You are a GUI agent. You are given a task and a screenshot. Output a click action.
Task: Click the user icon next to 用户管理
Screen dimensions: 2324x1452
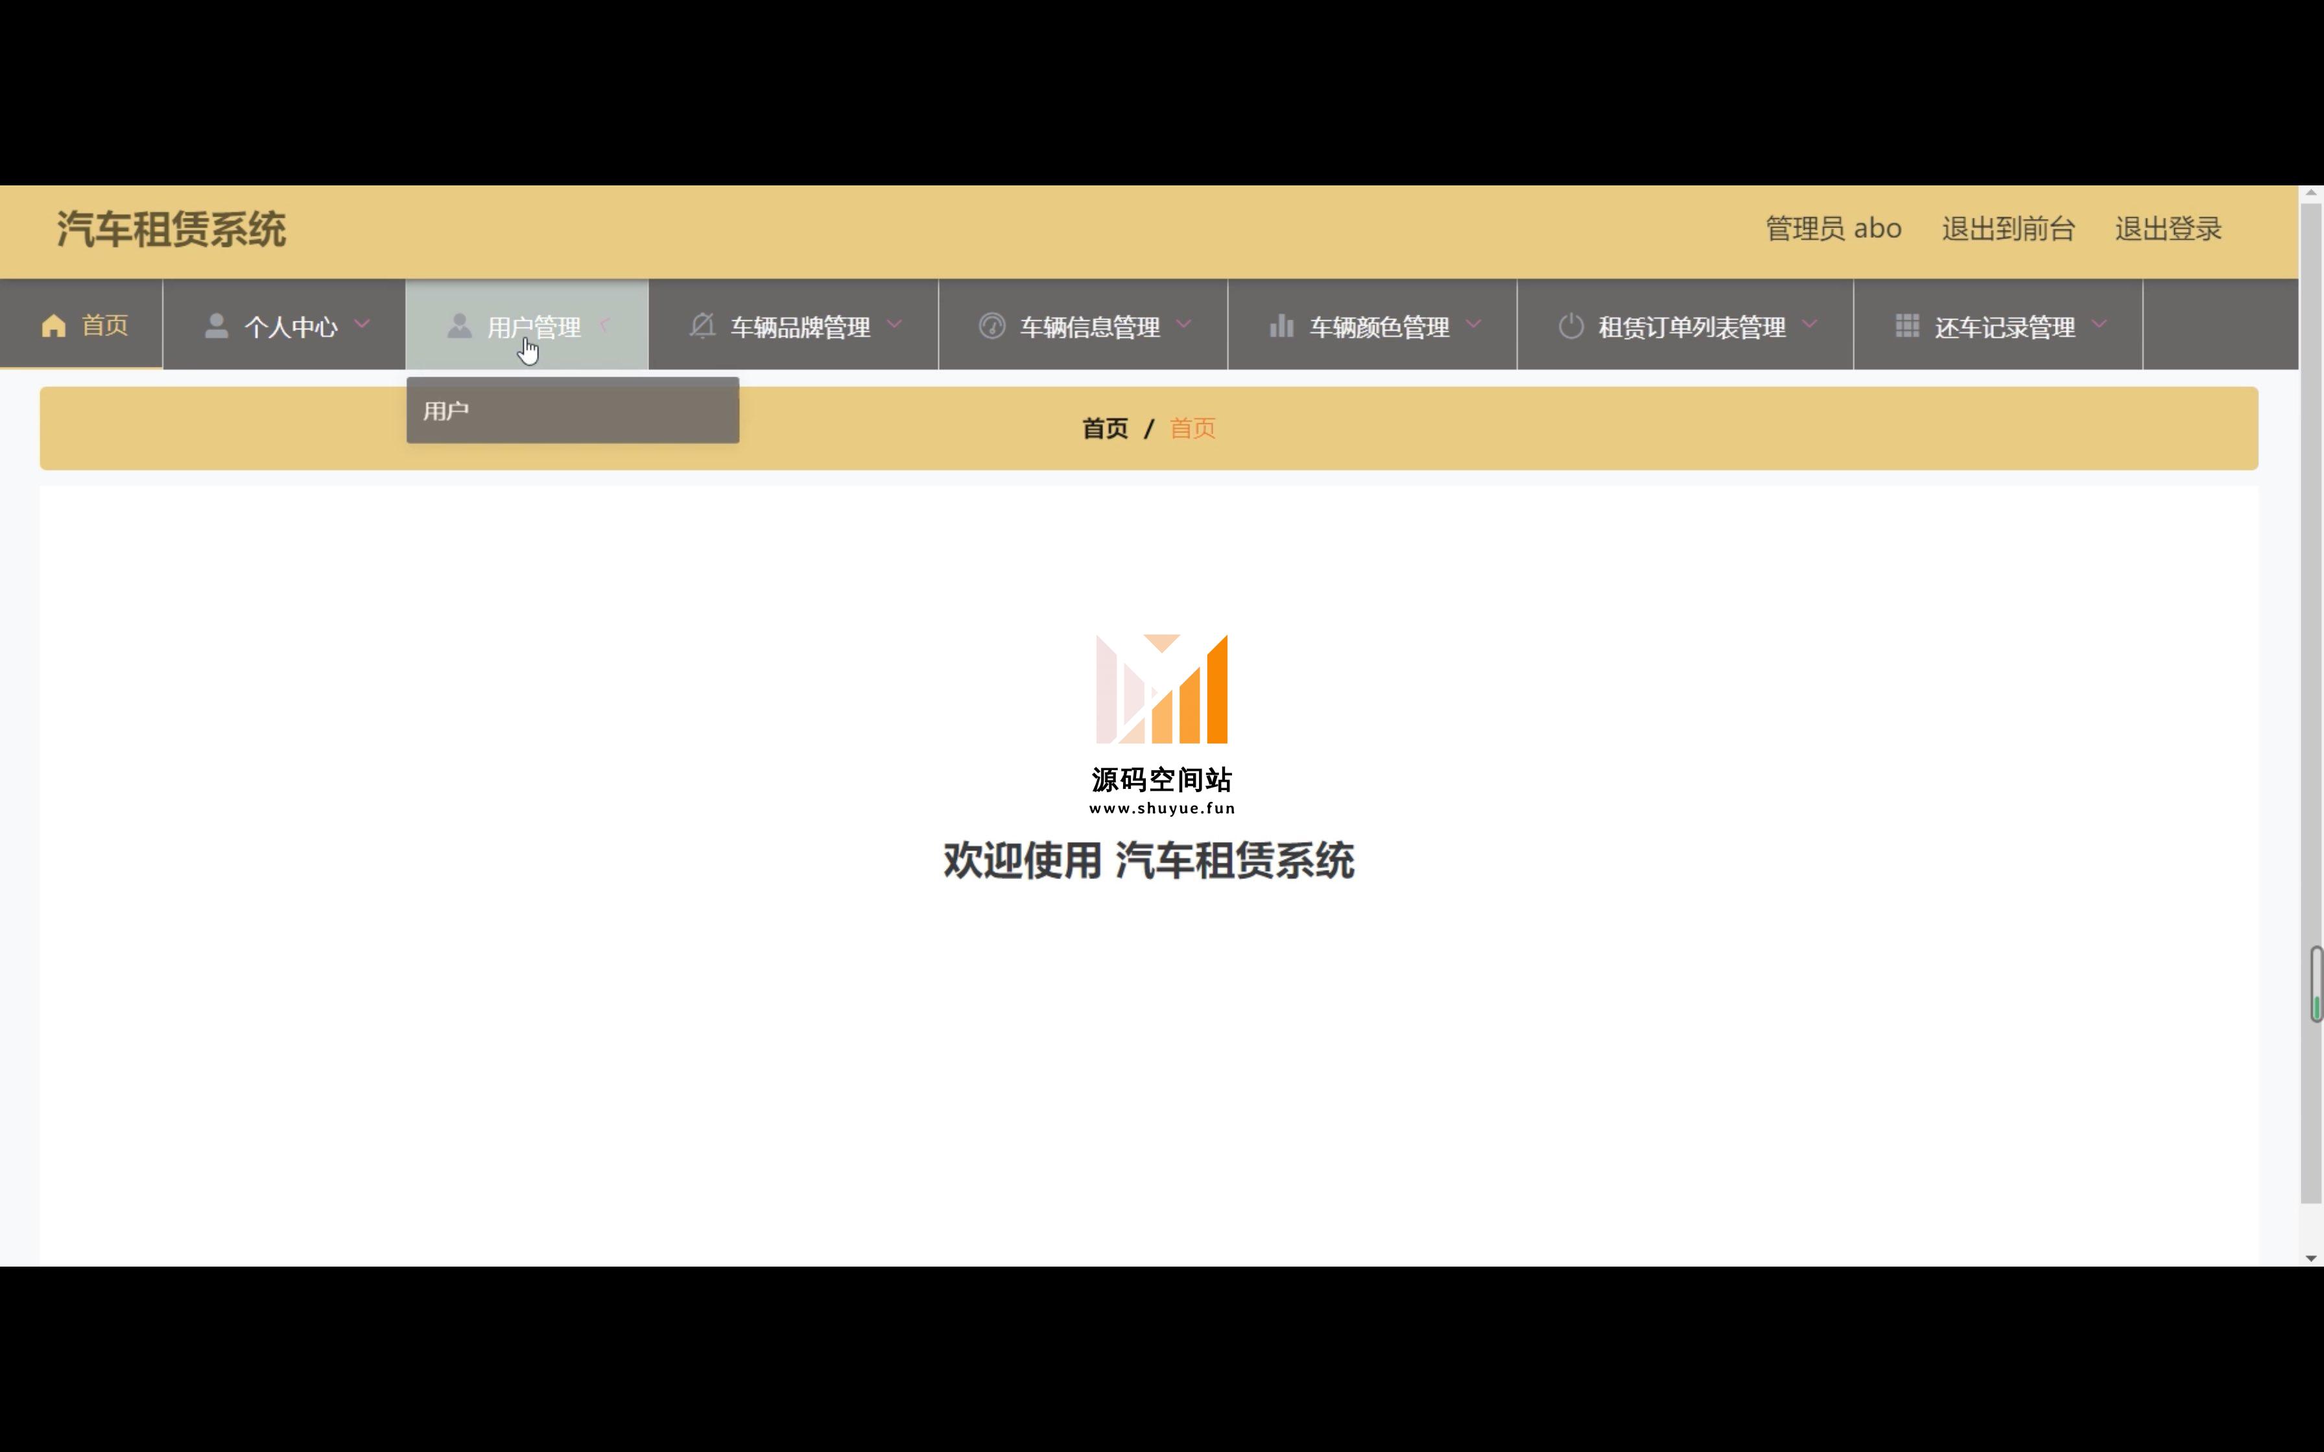460,325
